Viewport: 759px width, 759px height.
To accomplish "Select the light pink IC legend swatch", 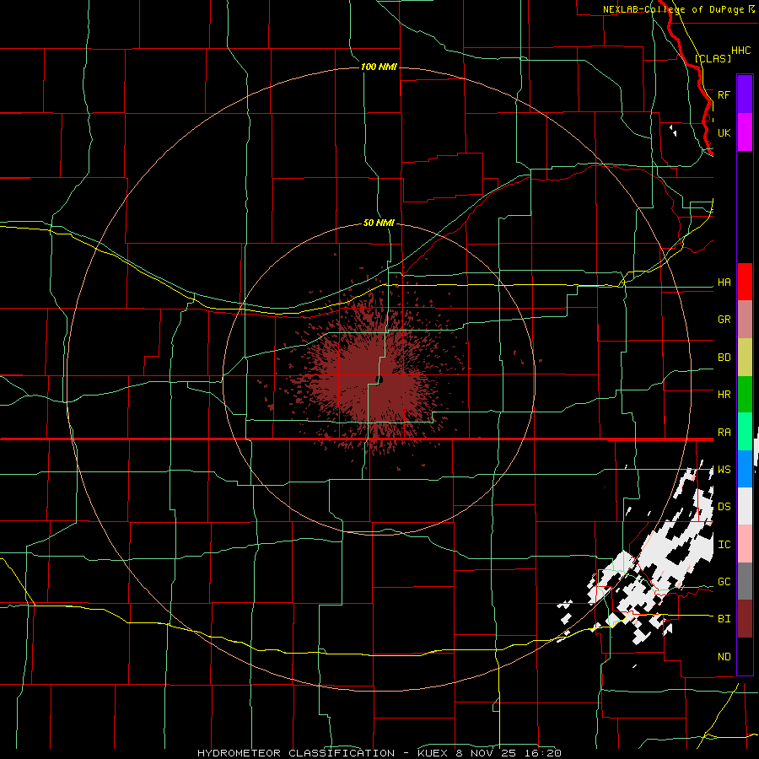I will point(745,544).
